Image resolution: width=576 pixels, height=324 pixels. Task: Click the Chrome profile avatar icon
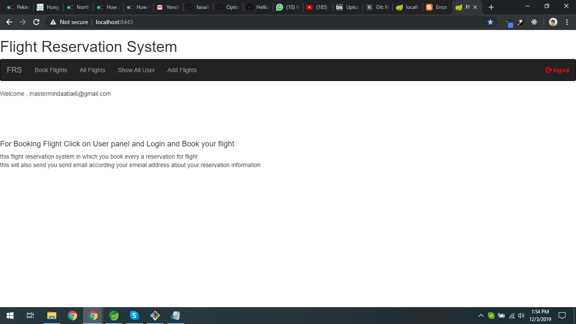pyautogui.click(x=553, y=22)
